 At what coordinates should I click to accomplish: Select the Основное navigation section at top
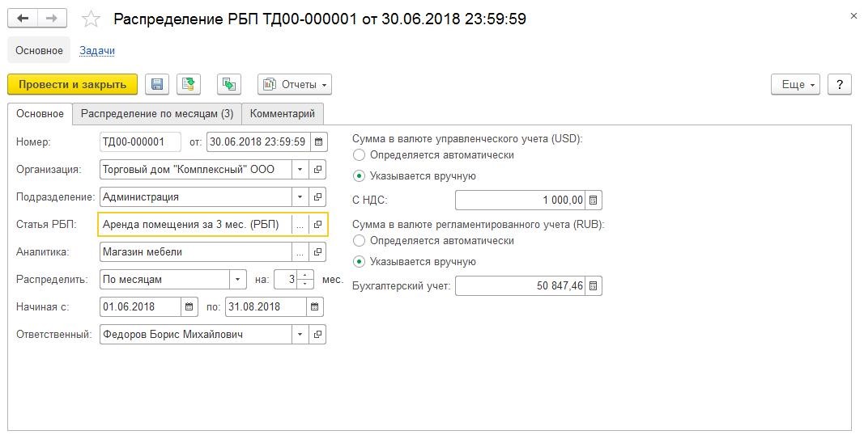(x=39, y=51)
